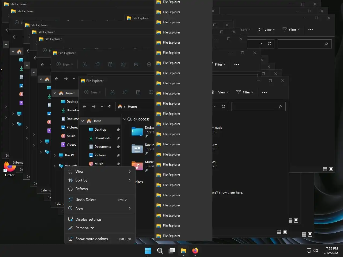Click the search field in the rear window with Sort
Screen dimensions: 343x257
click(304, 44)
